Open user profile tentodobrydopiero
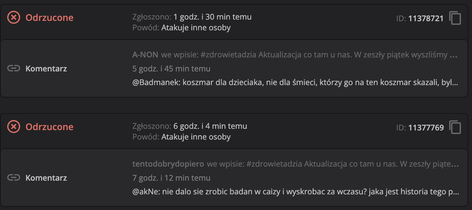 coord(168,164)
